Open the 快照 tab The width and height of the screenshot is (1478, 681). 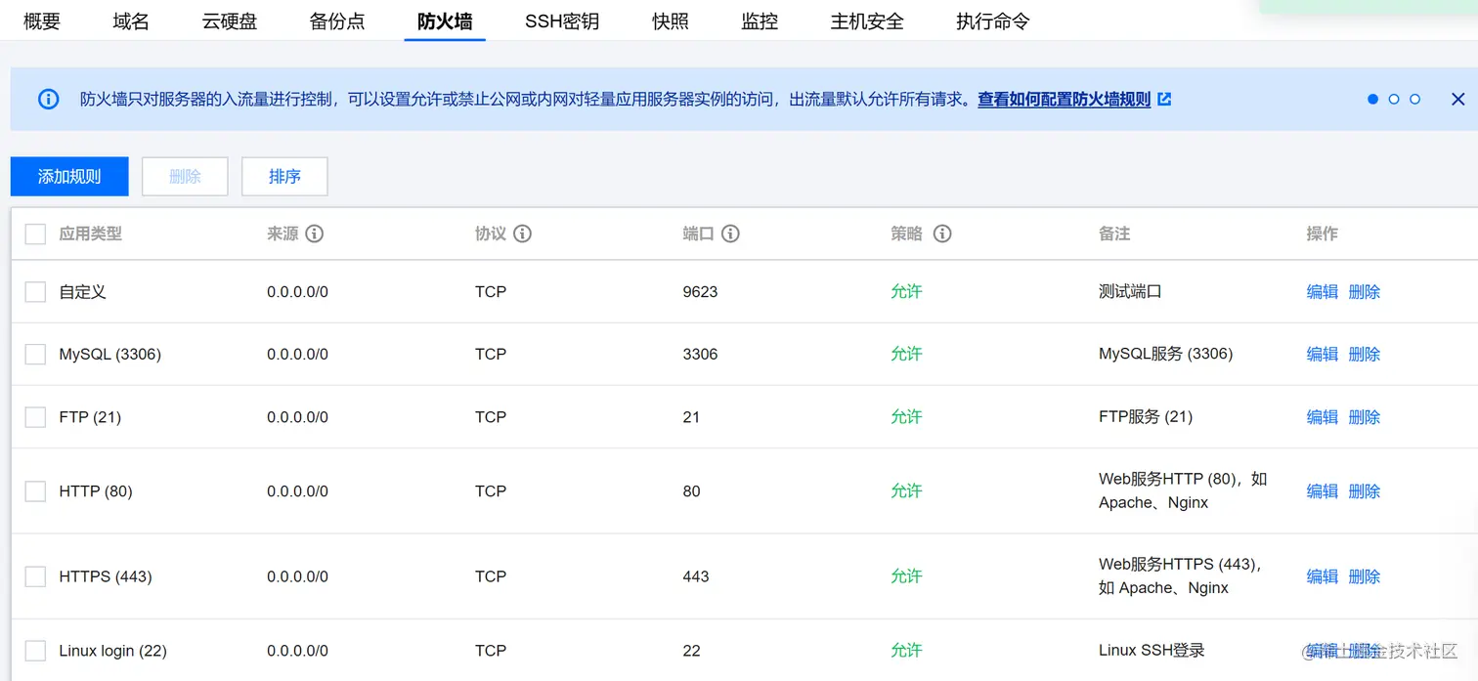tap(671, 21)
